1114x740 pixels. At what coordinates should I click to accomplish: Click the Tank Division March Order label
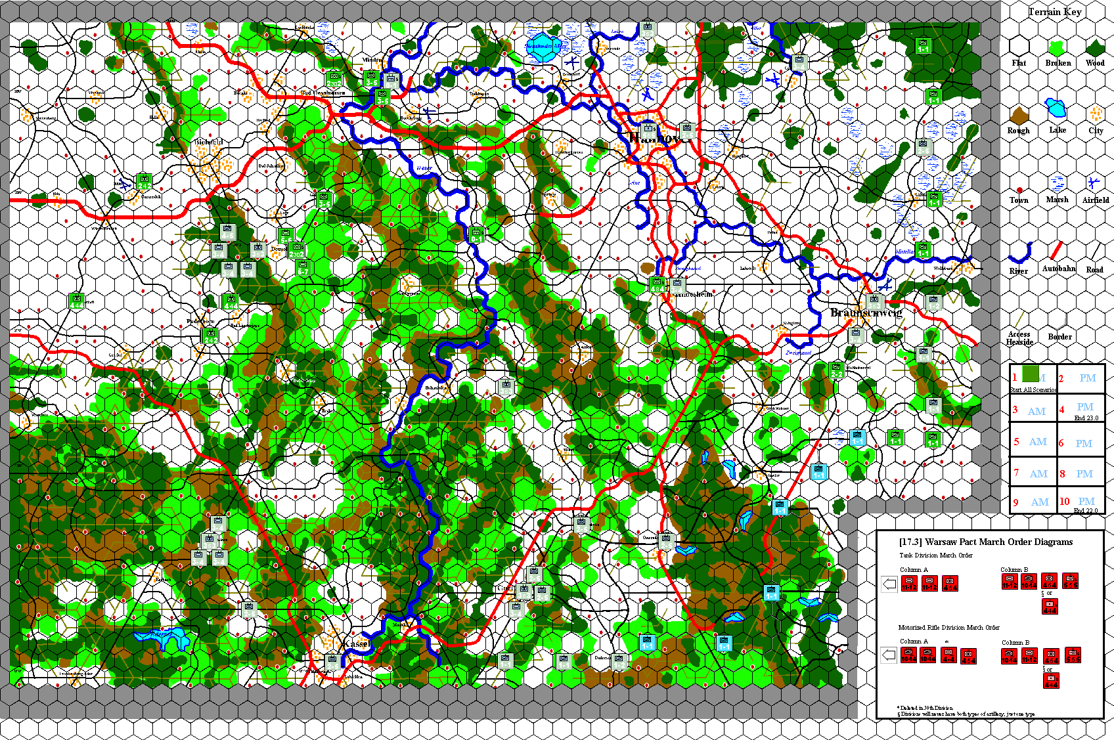[936, 555]
